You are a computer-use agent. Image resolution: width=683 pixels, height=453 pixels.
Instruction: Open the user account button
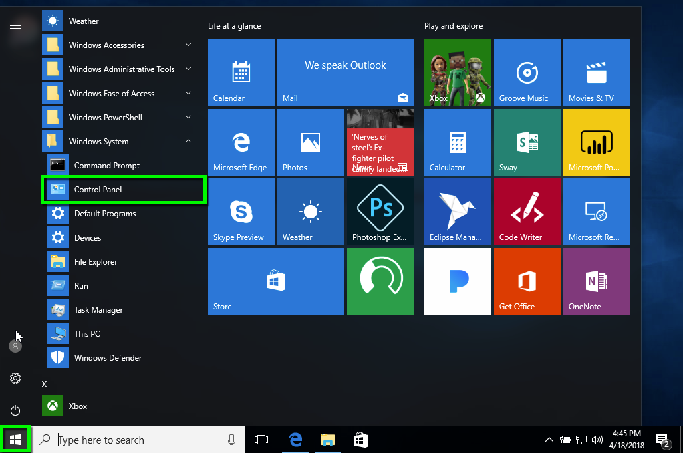15,346
